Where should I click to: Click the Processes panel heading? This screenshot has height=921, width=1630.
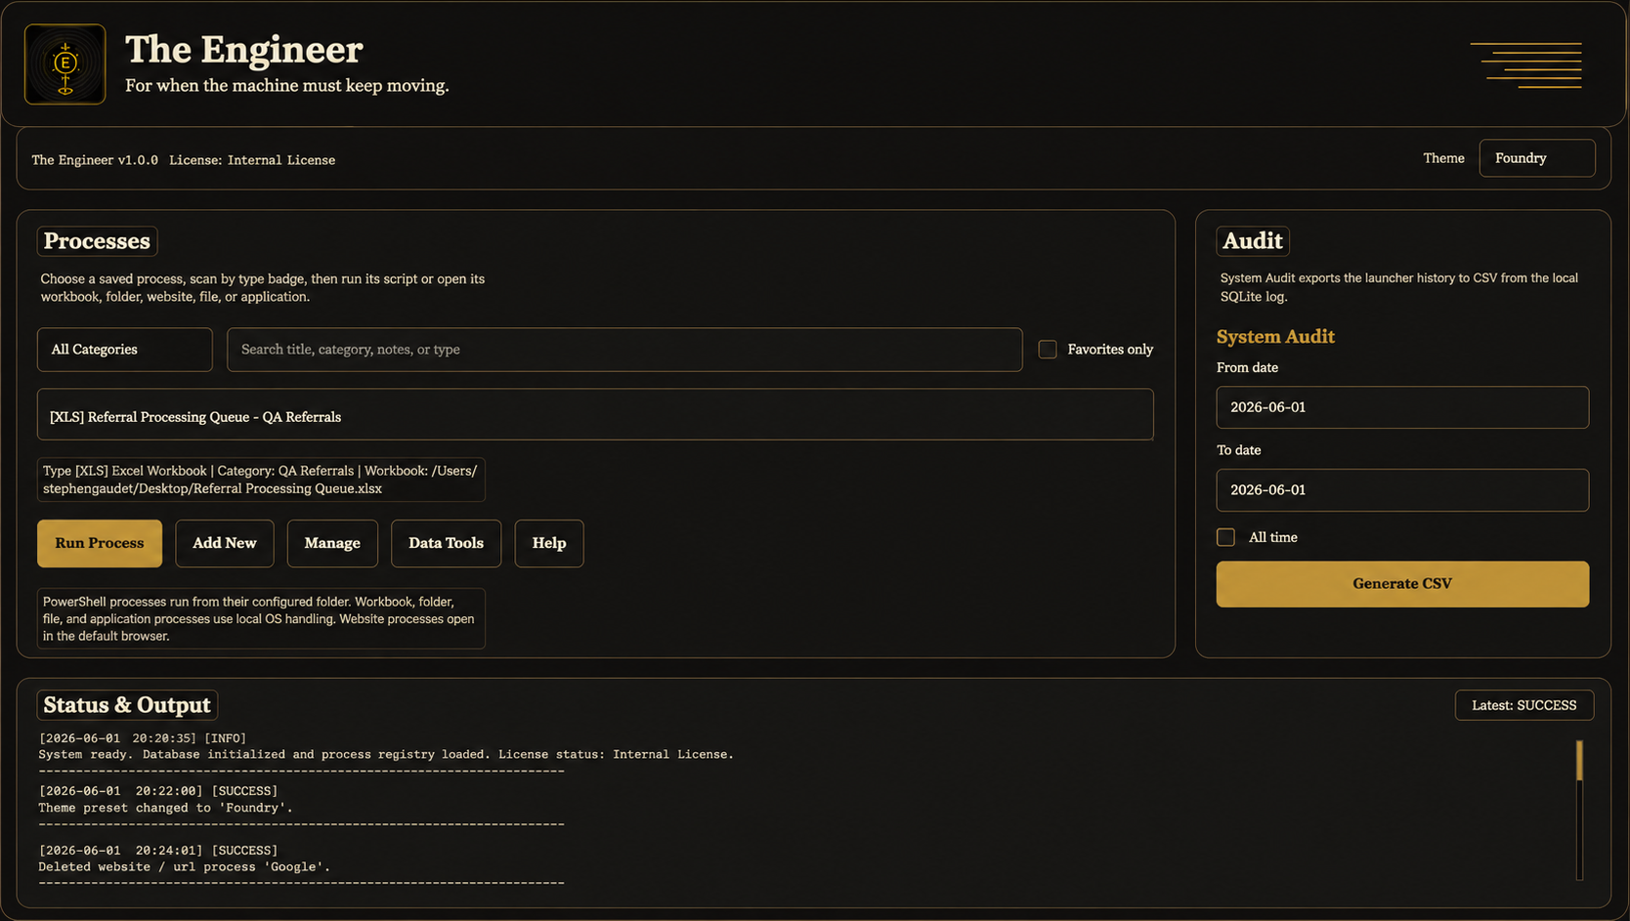pos(97,241)
